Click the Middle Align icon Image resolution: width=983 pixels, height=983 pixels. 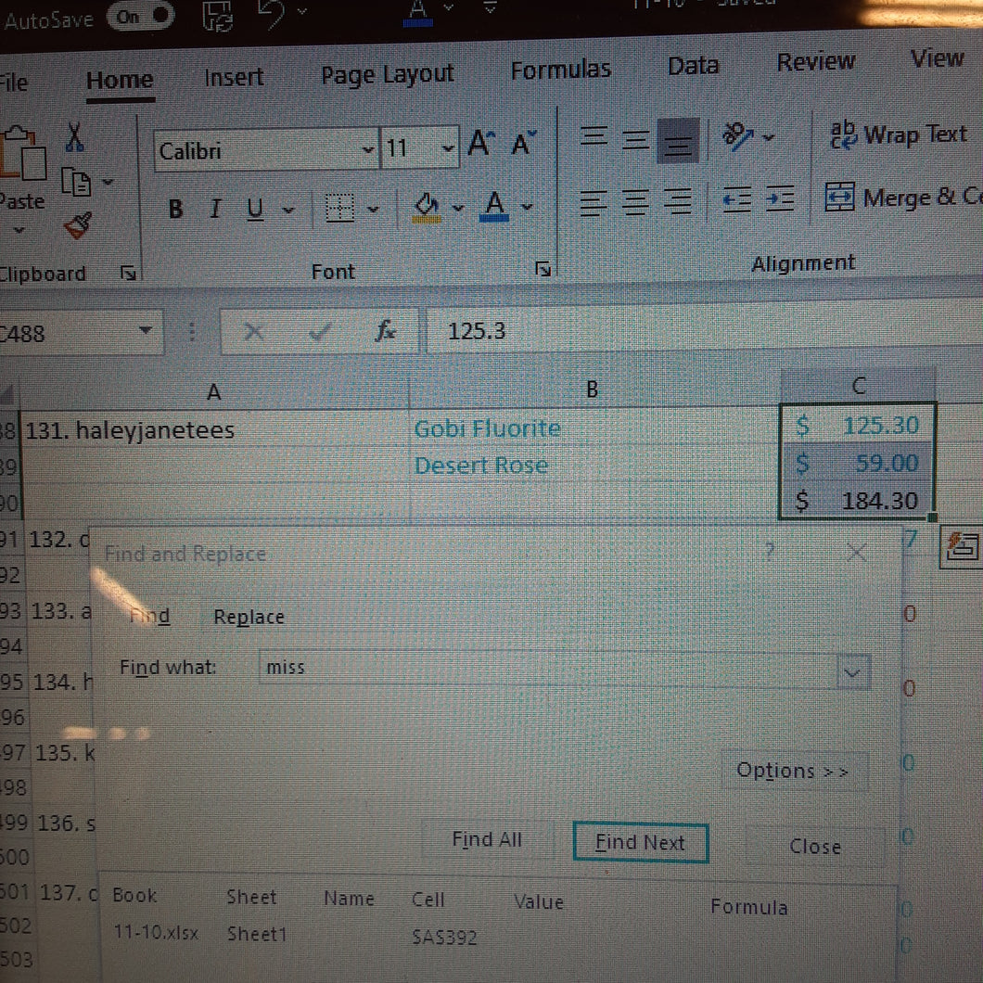635,139
